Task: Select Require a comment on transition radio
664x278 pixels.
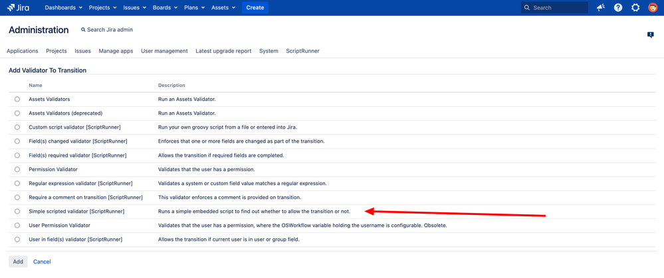Action: pyautogui.click(x=17, y=197)
